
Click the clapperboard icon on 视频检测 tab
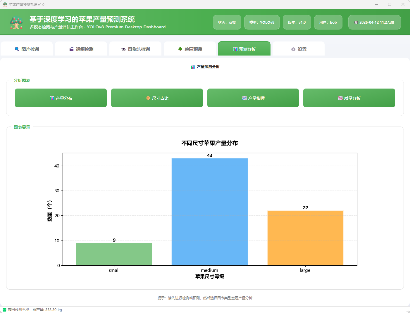(x=71, y=49)
